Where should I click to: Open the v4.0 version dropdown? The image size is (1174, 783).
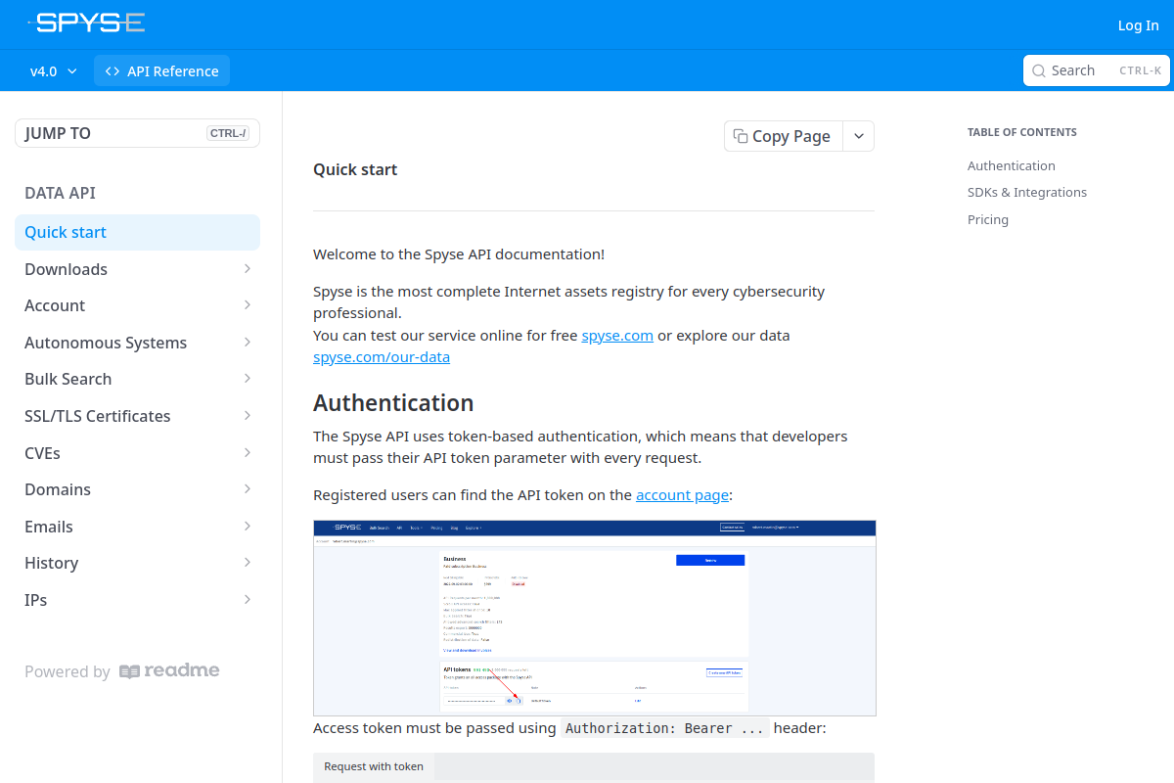[x=54, y=71]
